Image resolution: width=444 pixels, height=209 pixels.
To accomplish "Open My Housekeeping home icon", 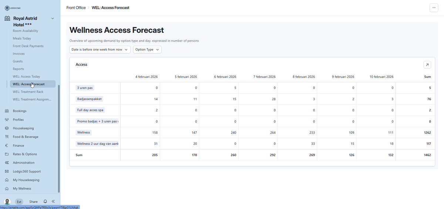I will 7,180.
